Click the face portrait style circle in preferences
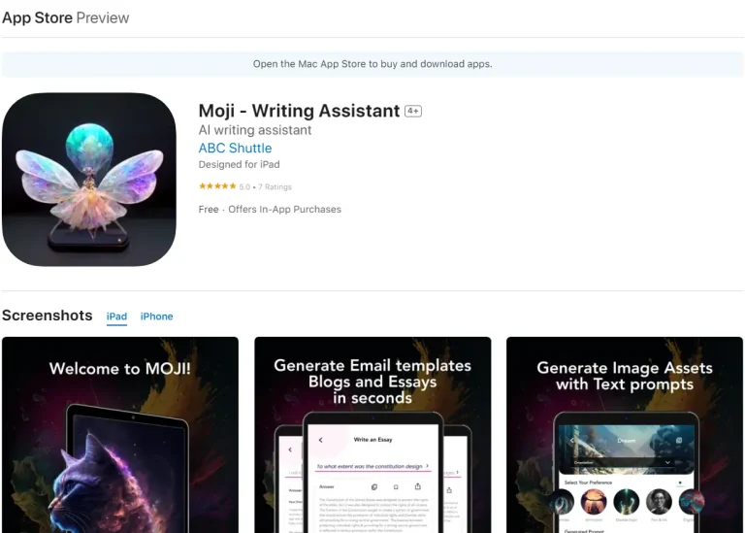Viewport: 745px width, 533px height. (659, 502)
